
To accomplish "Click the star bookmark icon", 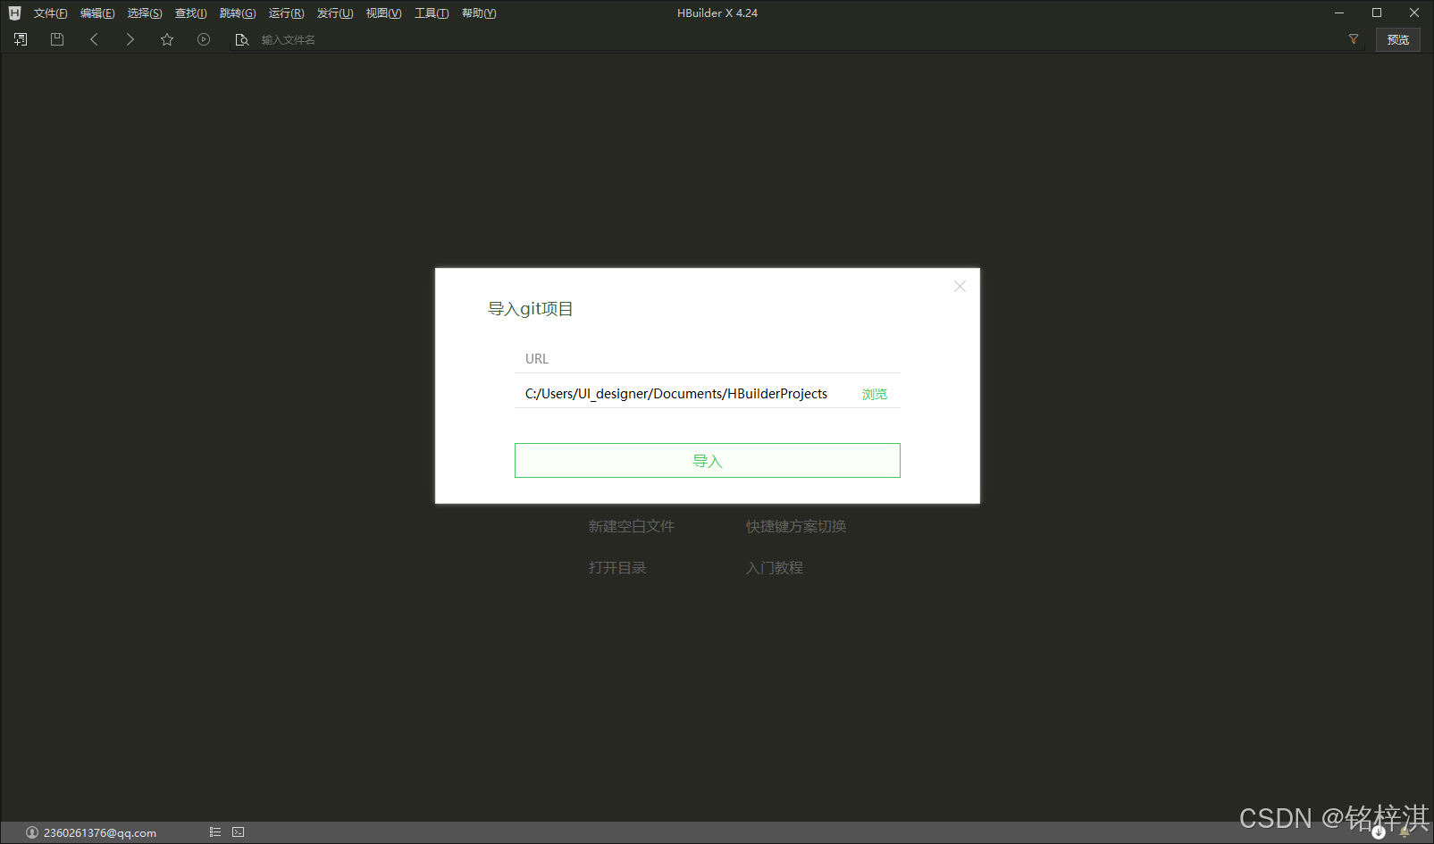I will (x=167, y=39).
